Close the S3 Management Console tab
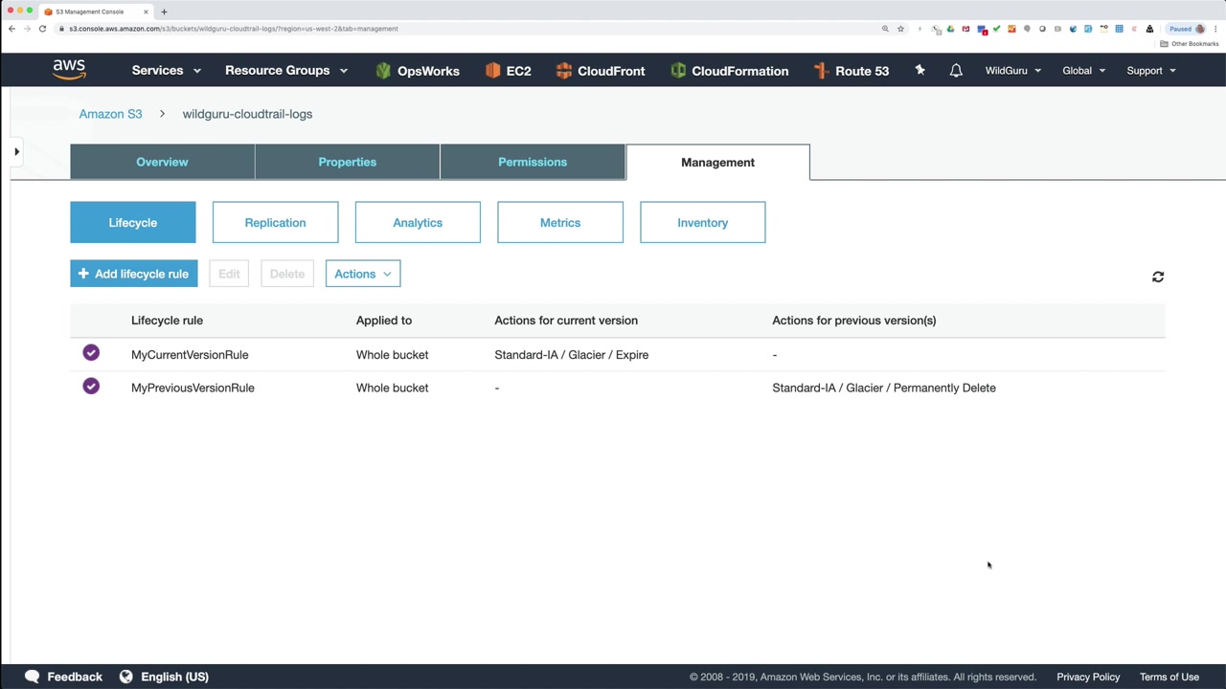This screenshot has width=1226, height=689. pos(146,11)
